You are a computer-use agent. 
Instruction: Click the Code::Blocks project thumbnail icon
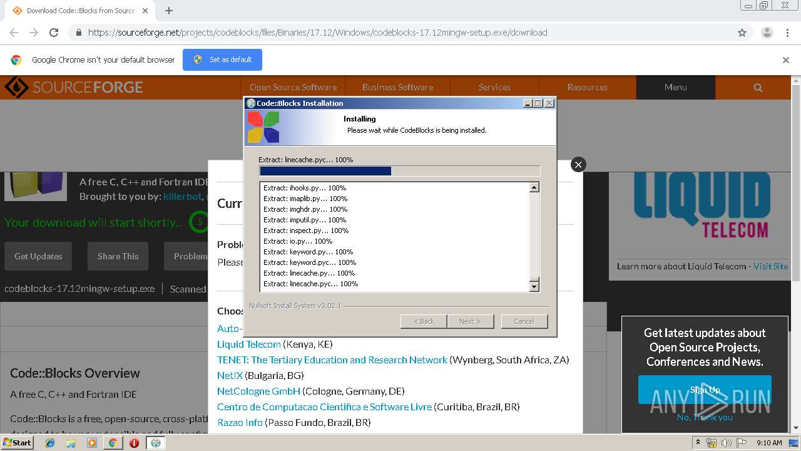(35, 186)
